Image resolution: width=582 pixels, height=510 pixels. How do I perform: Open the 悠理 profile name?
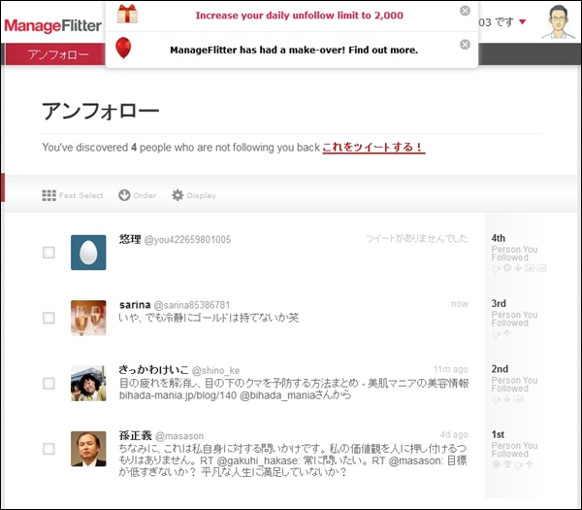(130, 239)
